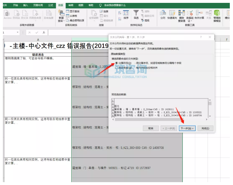Click the Access data source icon

pos(7,15)
